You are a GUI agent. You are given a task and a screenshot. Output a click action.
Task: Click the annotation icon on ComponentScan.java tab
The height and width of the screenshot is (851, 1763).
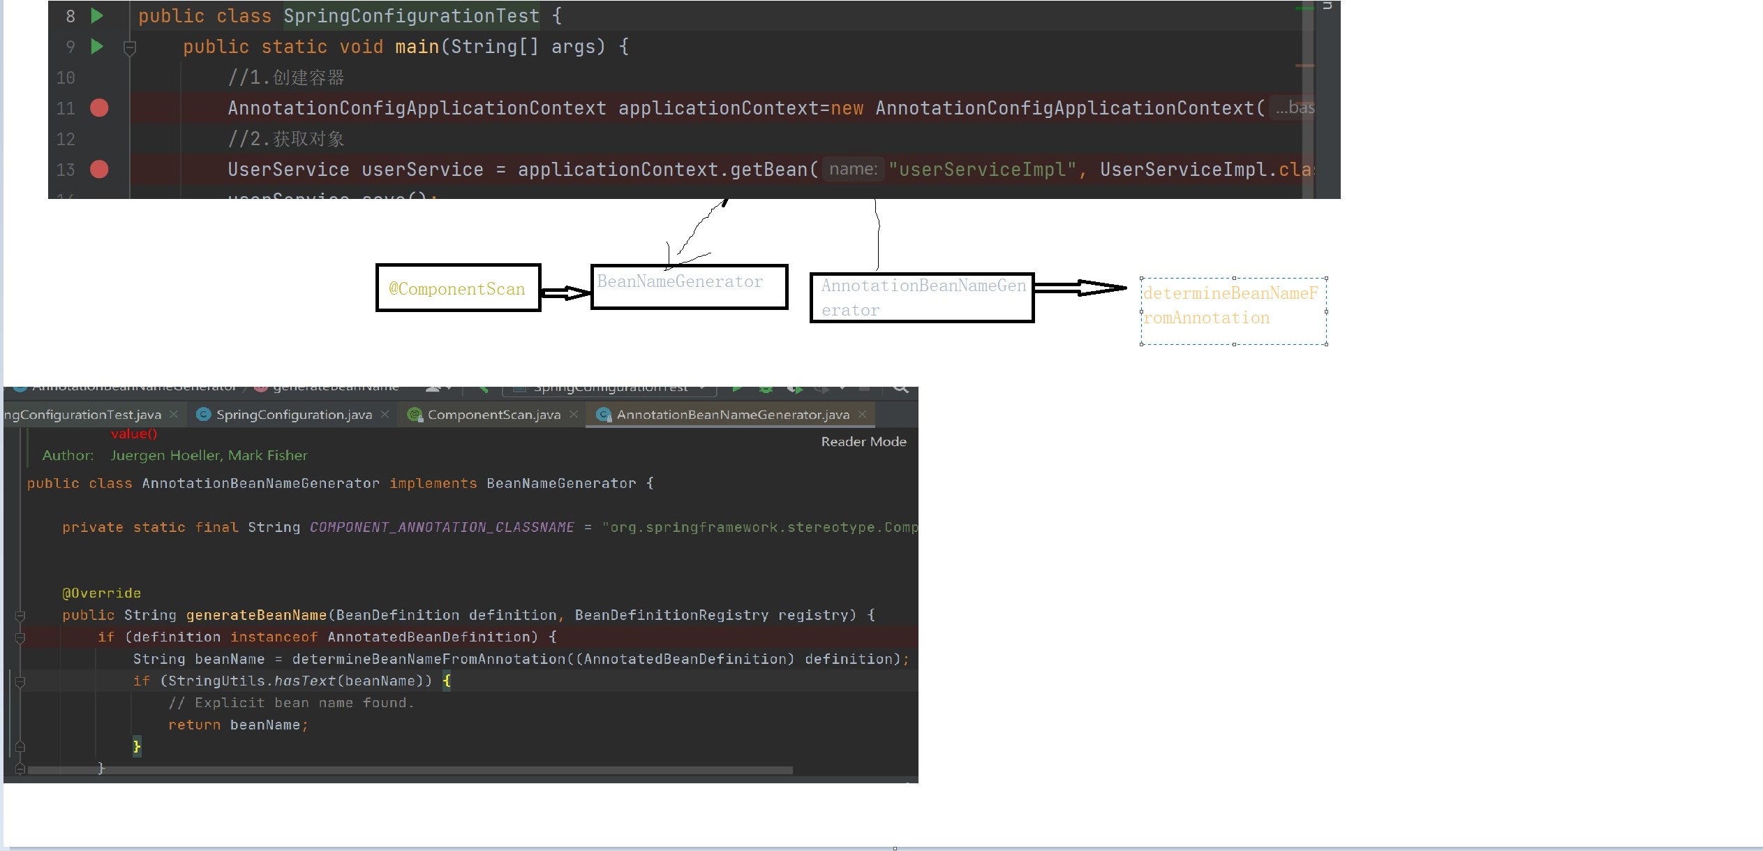click(x=415, y=415)
